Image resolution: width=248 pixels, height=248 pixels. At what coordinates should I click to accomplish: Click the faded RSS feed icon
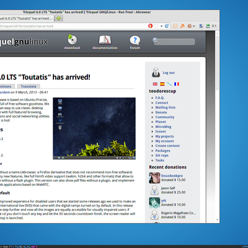coord(175,26)
